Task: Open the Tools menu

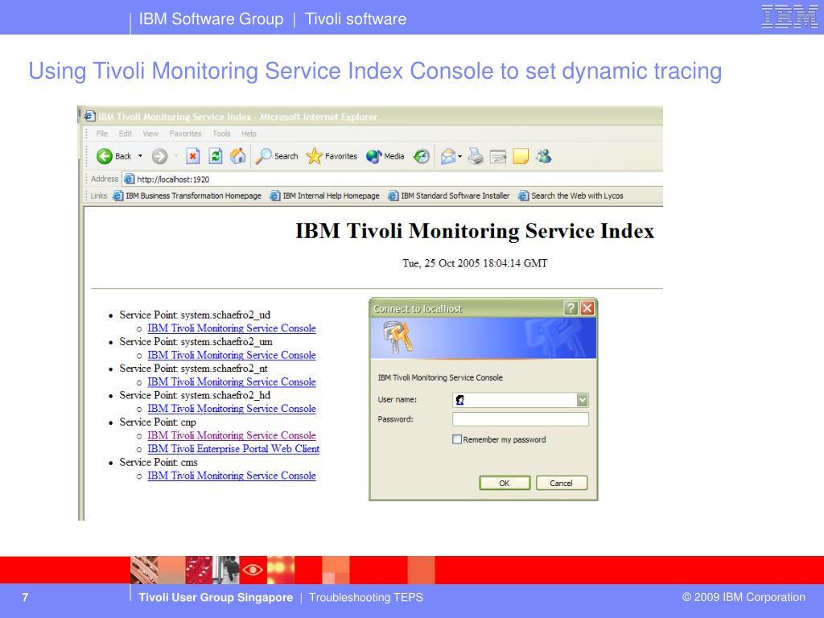Action: tap(221, 134)
